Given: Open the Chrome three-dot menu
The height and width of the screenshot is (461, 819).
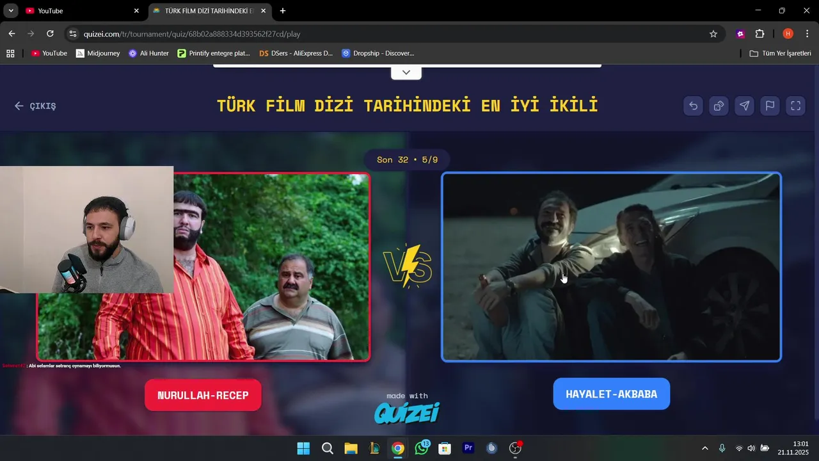Looking at the screenshot, I should 807,34.
